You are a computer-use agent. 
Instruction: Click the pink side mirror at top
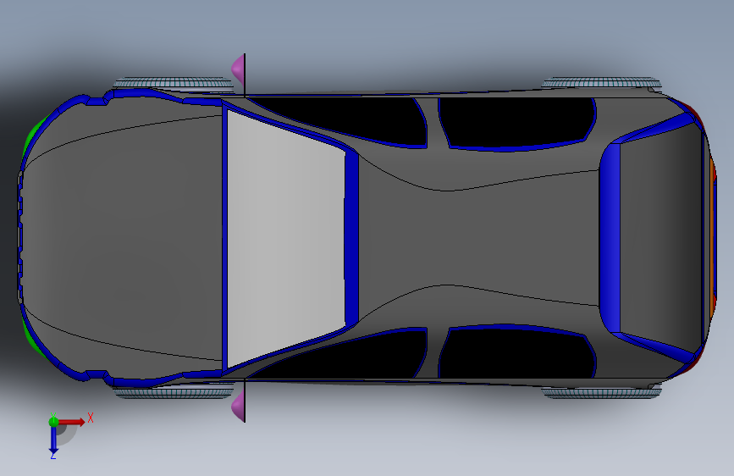[238, 69]
